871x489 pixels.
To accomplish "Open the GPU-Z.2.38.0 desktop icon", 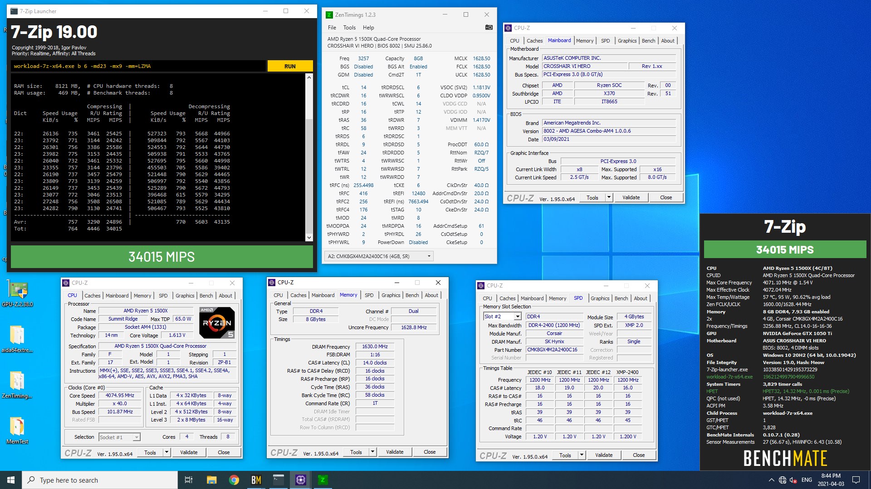I will (x=17, y=293).
